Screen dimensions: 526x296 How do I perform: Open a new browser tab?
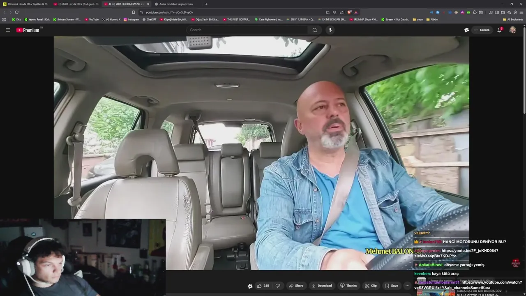(x=206, y=4)
